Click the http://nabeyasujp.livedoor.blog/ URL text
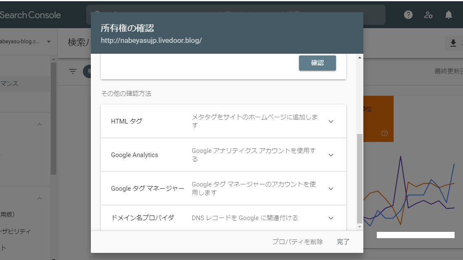 click(x=151, y=40)
